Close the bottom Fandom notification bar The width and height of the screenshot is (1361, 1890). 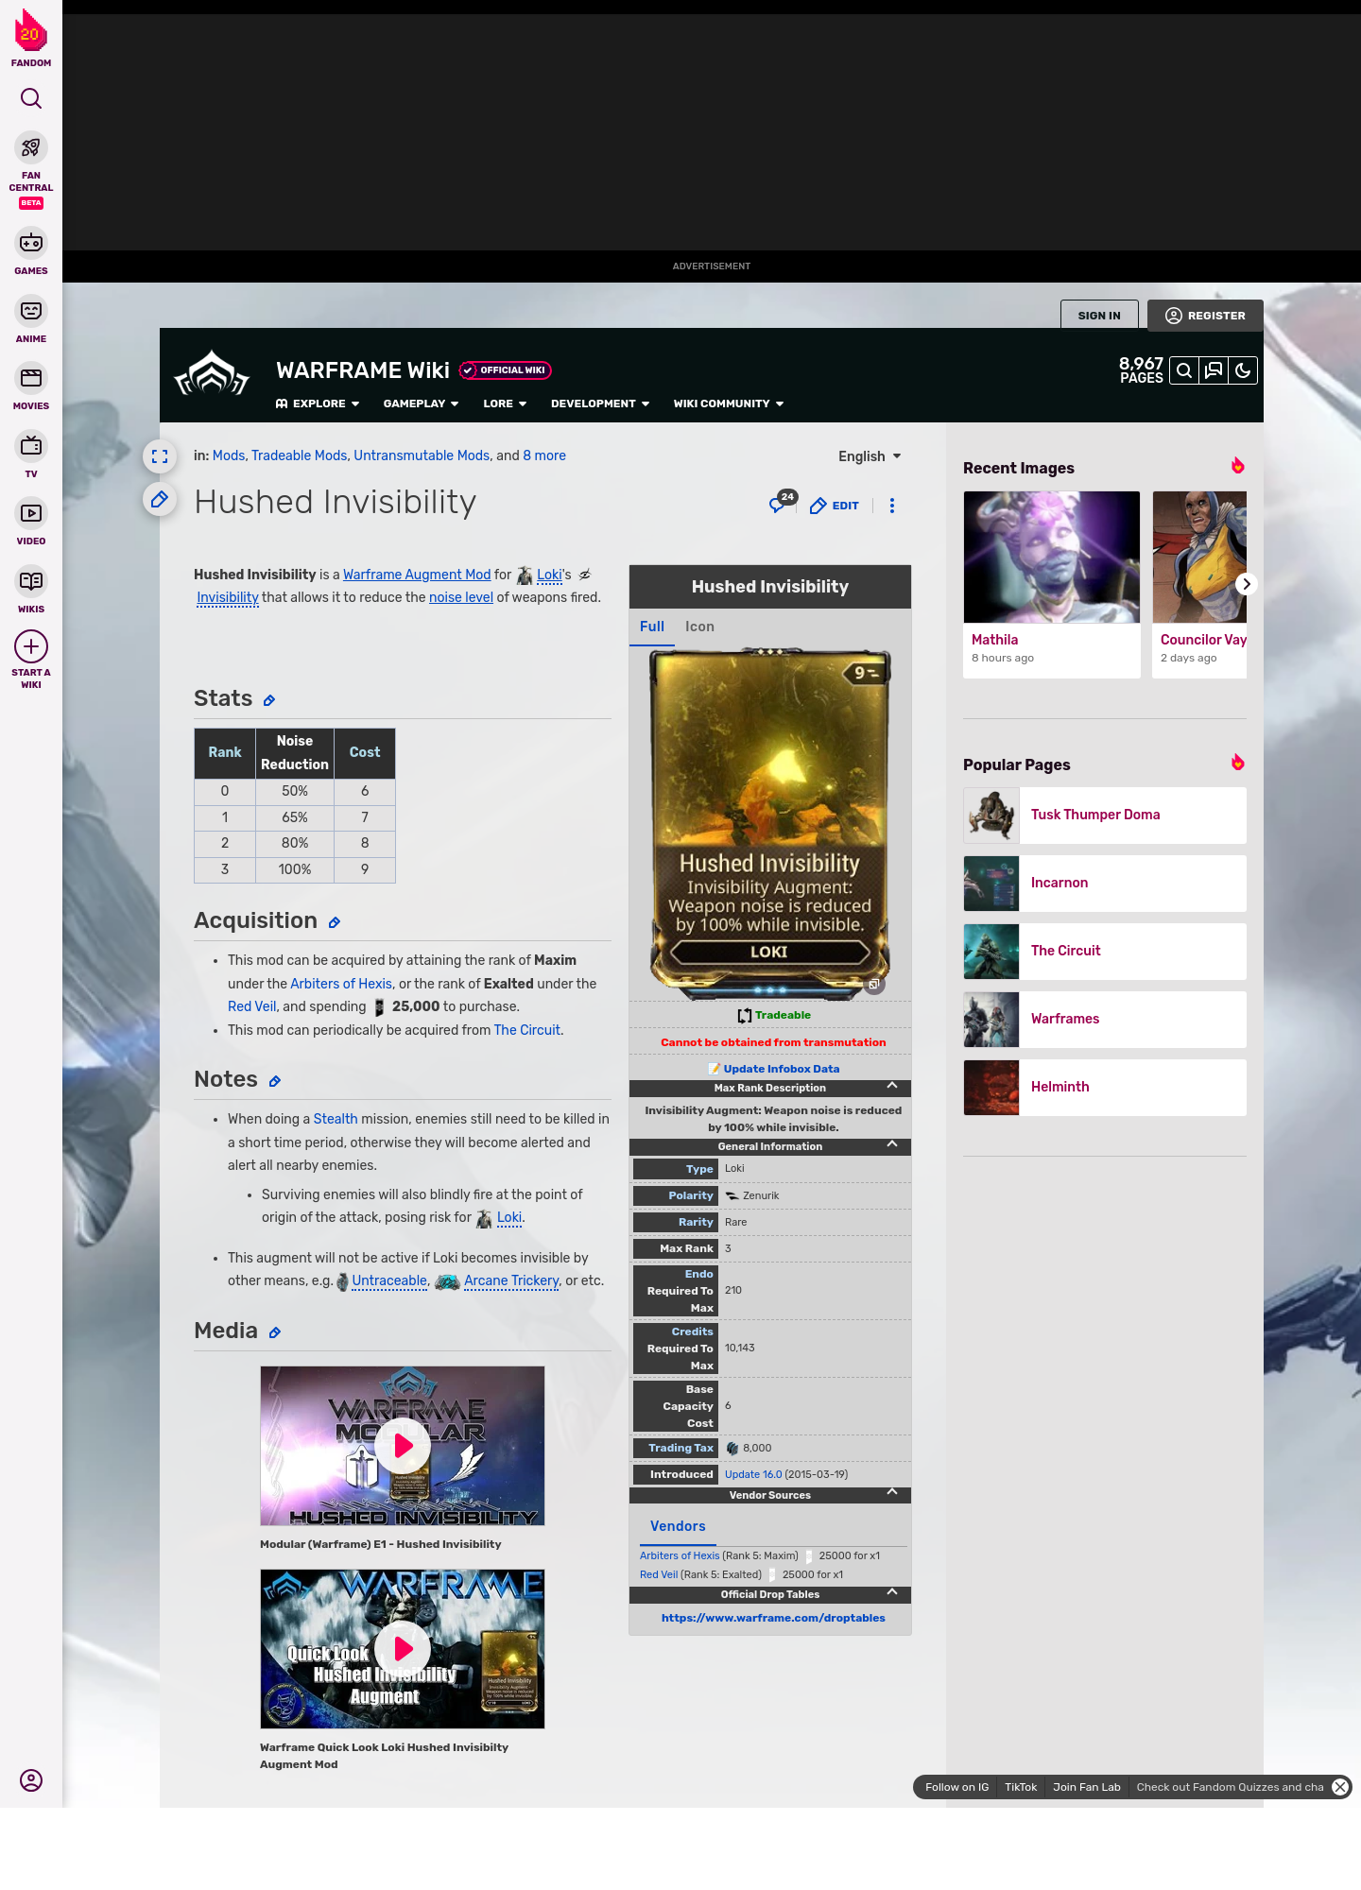pyautogui.click(x=1340, y=1787)
